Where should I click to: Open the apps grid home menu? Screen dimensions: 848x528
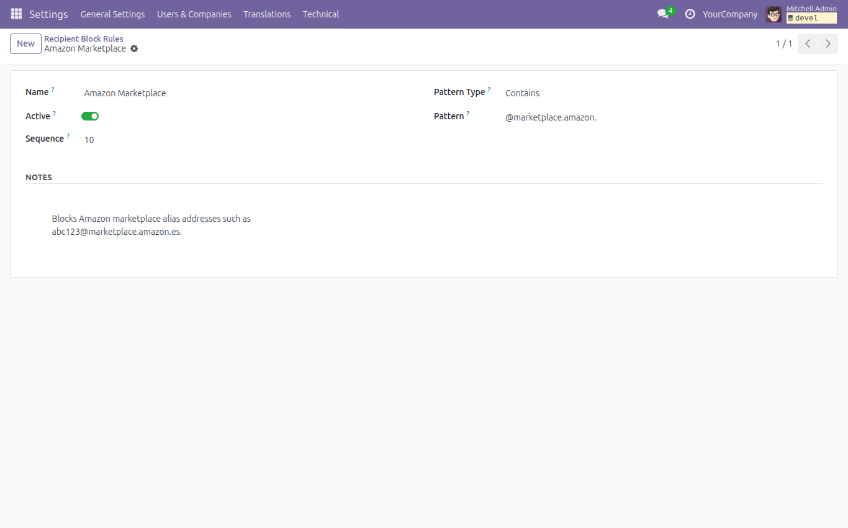(16, 14)
